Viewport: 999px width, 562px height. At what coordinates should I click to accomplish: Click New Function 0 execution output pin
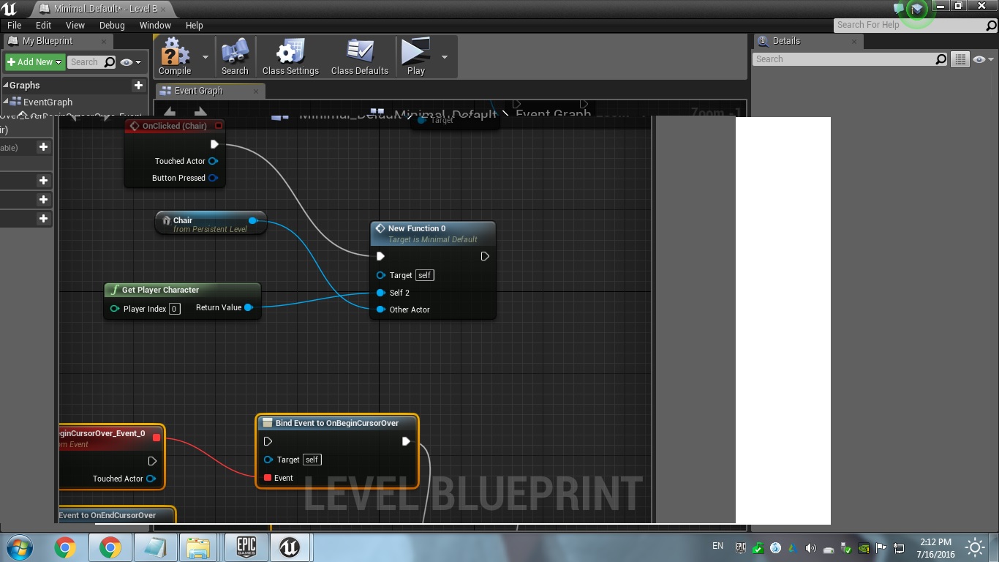[x=485, y=256]
